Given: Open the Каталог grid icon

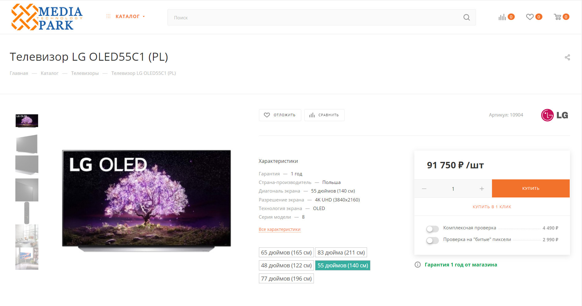Looking at the screenshot, I should point(108,16).
